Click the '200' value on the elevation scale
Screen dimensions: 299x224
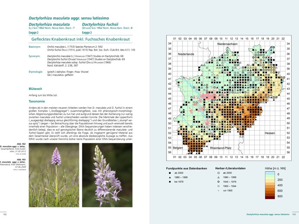[x=280, y=179]
